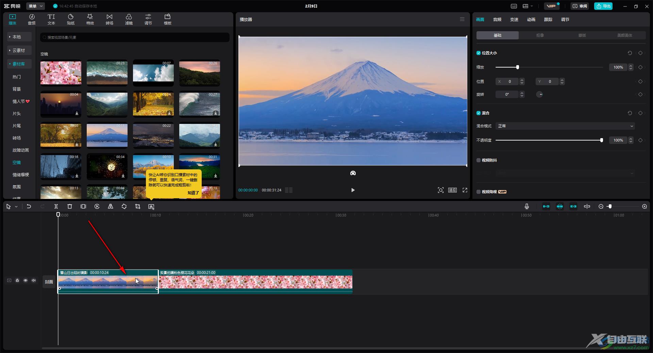Click the crop tool icon
Screen dimensions: 653x353
(138, 206)
